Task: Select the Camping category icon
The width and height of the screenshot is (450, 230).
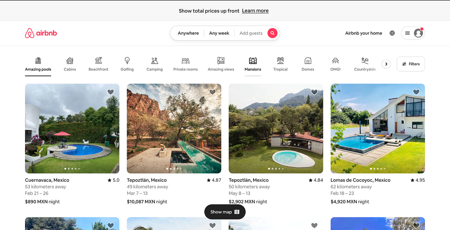Action: pos(155,60)
